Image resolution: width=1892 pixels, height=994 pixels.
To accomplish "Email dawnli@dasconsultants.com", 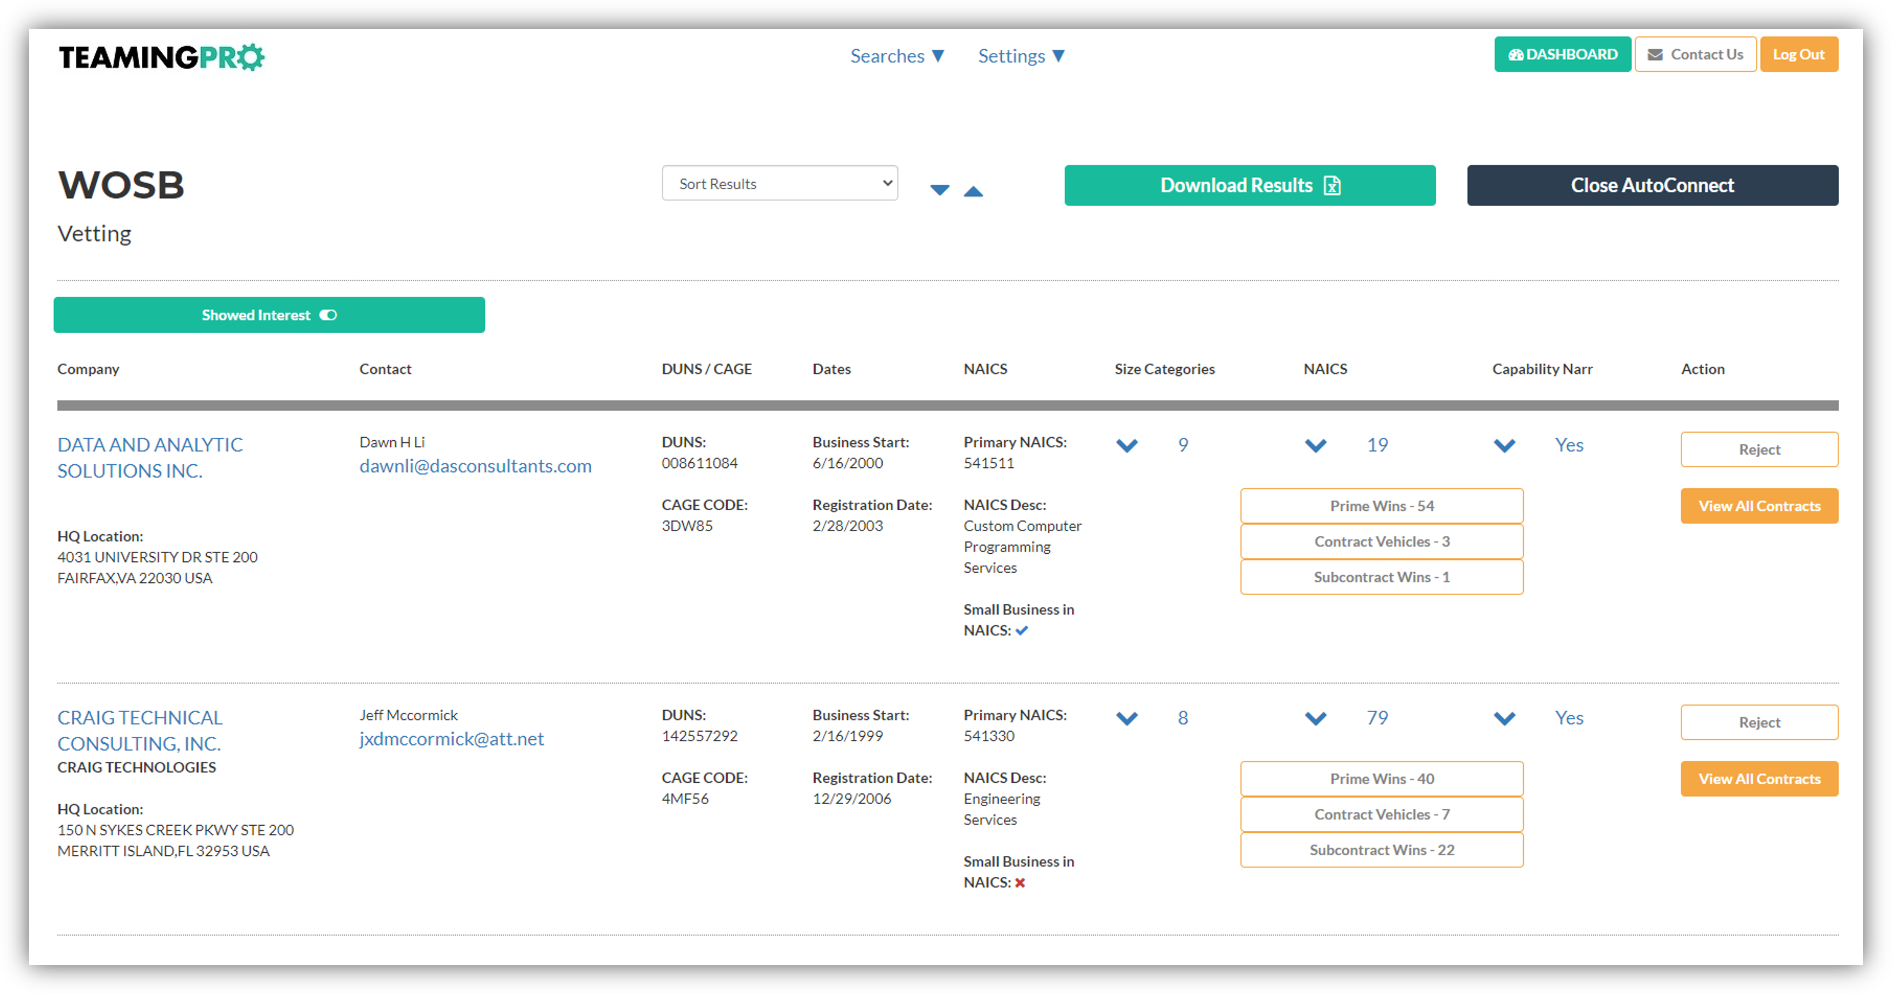I will [475, 466].
